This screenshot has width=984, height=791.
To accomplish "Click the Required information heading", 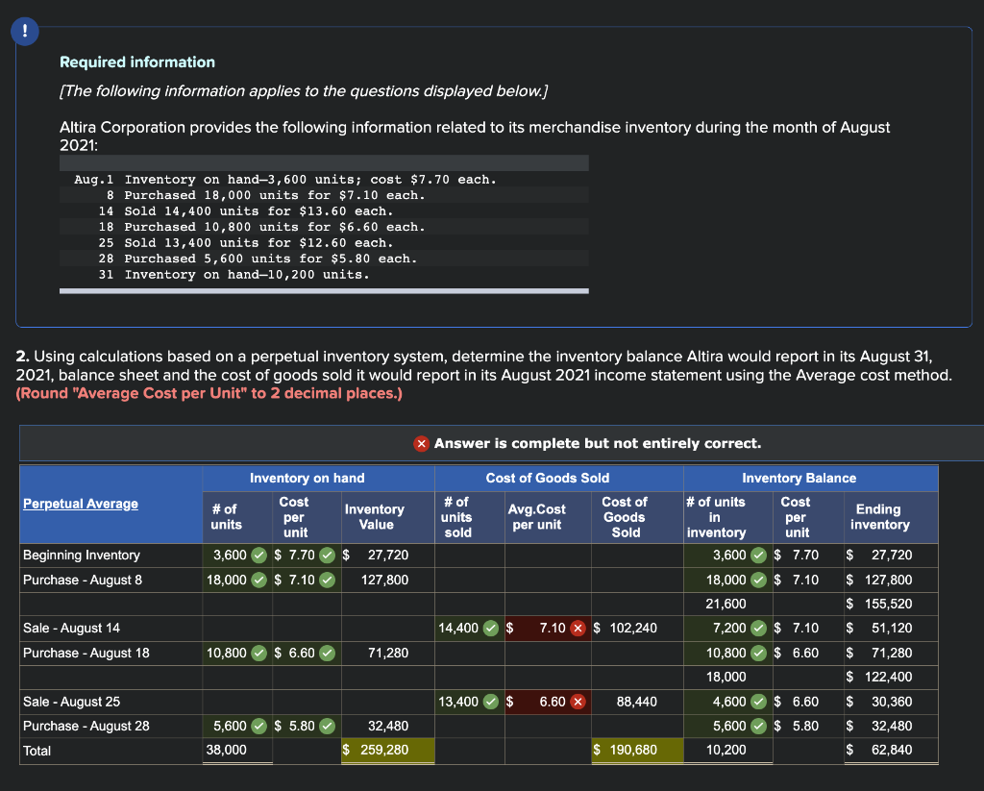I will click(x=137, y=62).
